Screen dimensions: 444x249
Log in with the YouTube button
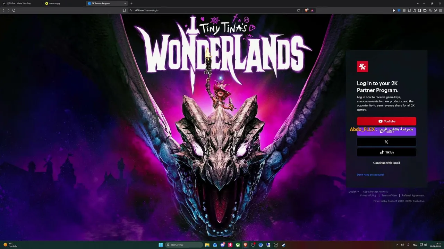(x=386, y=121)
